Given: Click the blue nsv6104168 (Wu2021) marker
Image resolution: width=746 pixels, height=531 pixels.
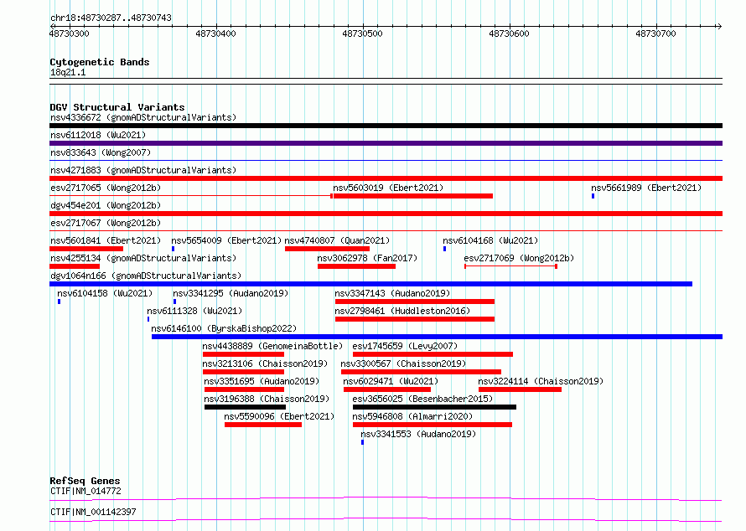Looking at the screenshot, I should click(x=444, y=249).
